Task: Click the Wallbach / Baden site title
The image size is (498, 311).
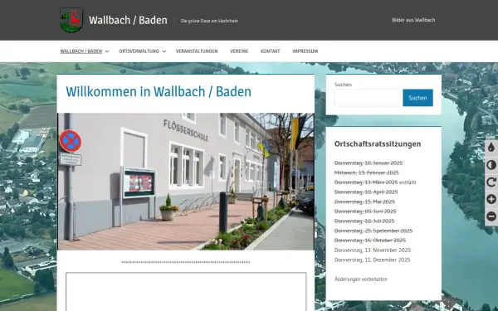Action: point(128,20)
